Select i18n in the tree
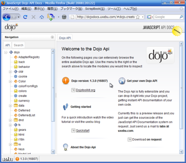This screenshot has height=163, width=186. point(21,139)
